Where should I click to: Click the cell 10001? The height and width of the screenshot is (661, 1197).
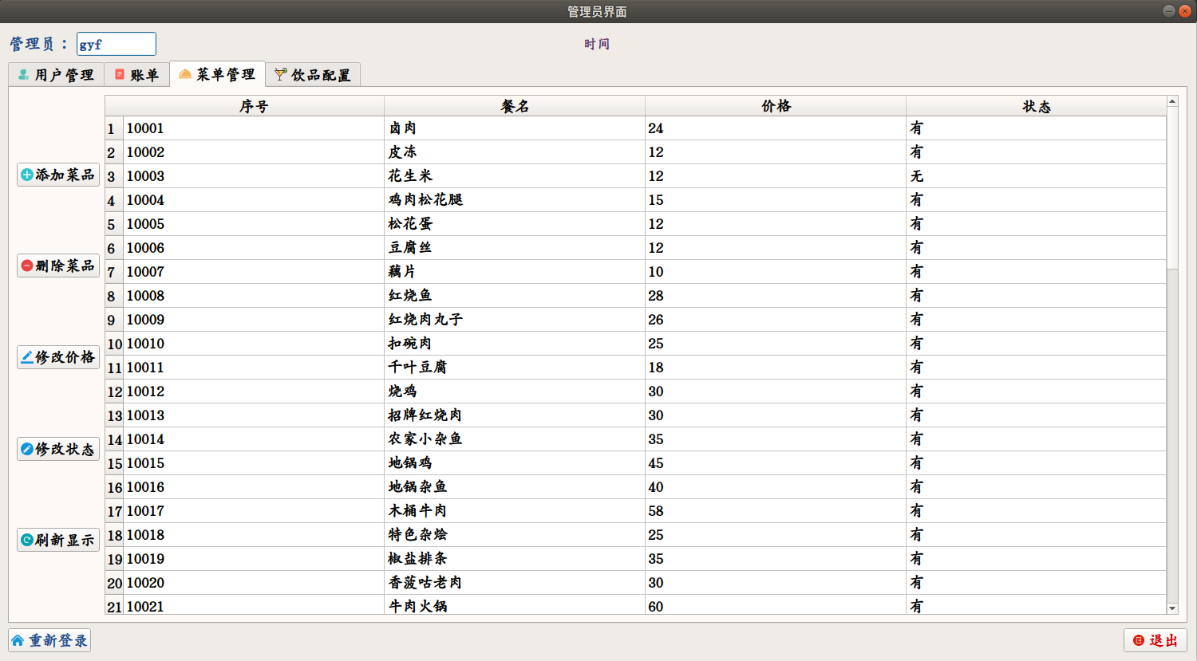tap(254, 128)
